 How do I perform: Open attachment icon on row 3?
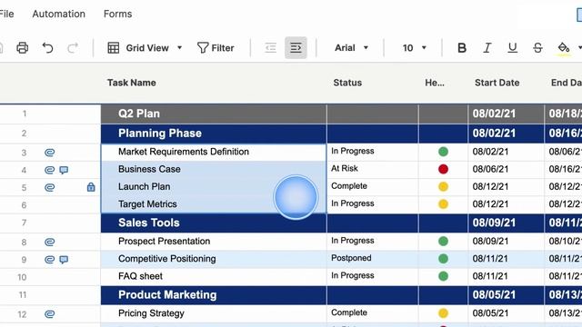tap(49, 153)
